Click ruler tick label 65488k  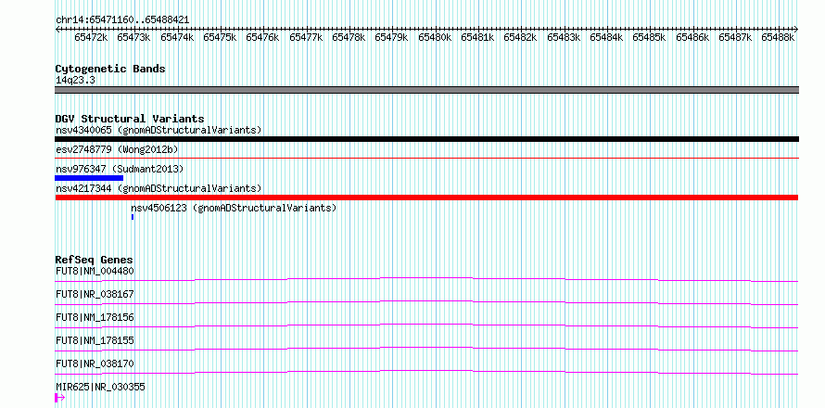click(778, 37)
